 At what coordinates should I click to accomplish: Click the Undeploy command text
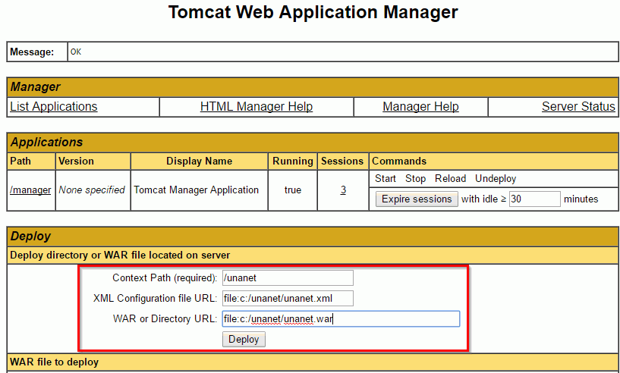point(496,179)
